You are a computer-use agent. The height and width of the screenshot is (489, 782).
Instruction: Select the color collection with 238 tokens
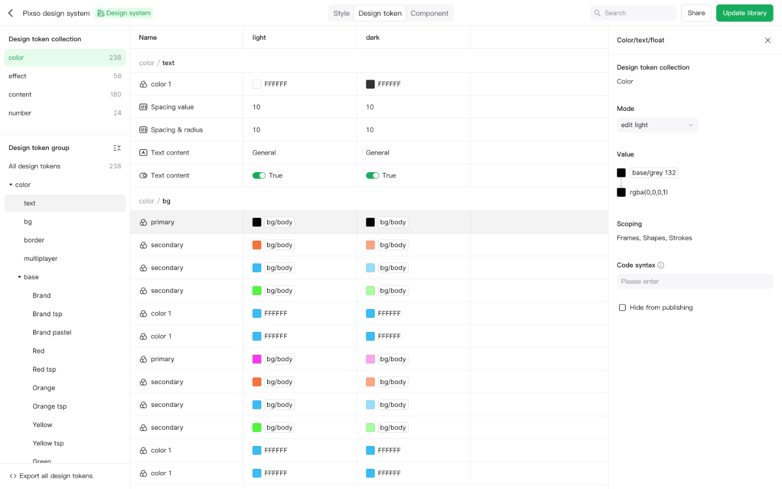[65, 57]
